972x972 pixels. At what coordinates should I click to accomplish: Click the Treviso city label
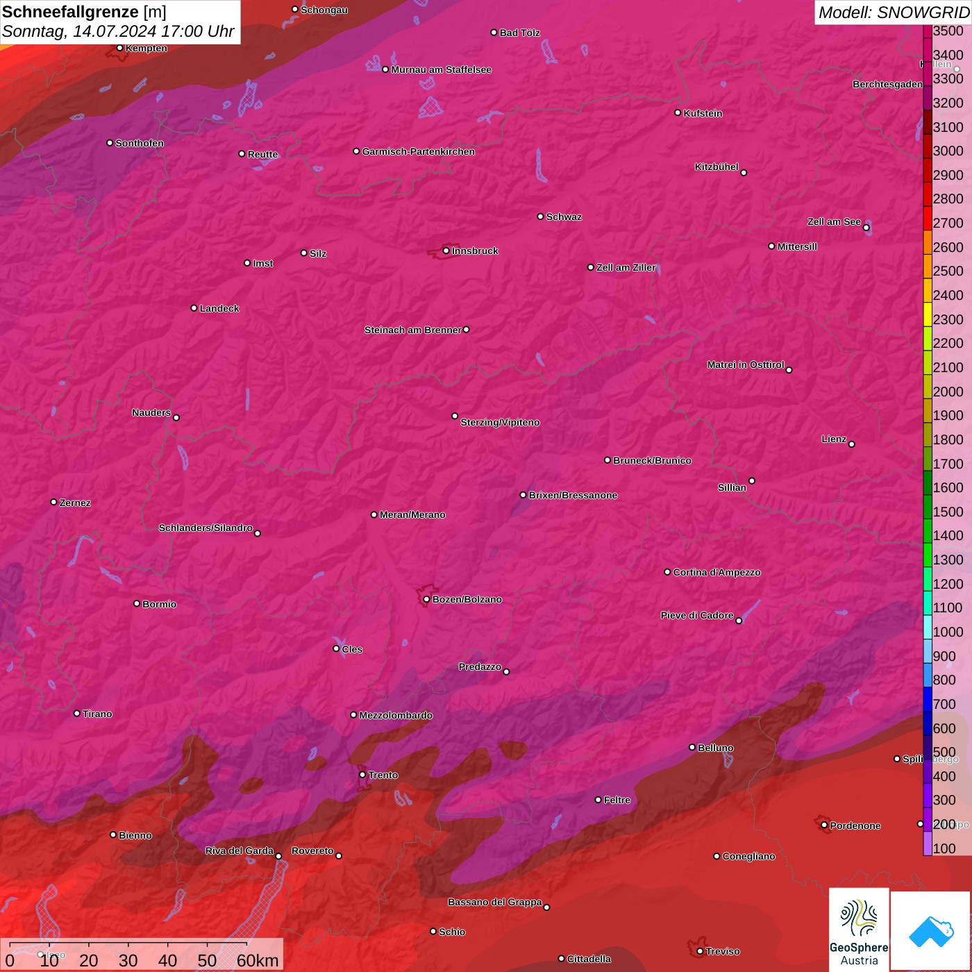tap(723, 951)
